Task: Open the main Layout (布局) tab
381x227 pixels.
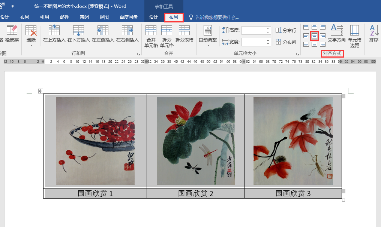Action: pos(24,17)
